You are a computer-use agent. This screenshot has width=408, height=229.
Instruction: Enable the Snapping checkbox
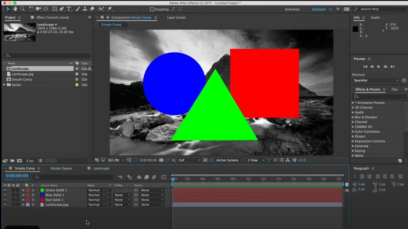(x=152, y=9)
